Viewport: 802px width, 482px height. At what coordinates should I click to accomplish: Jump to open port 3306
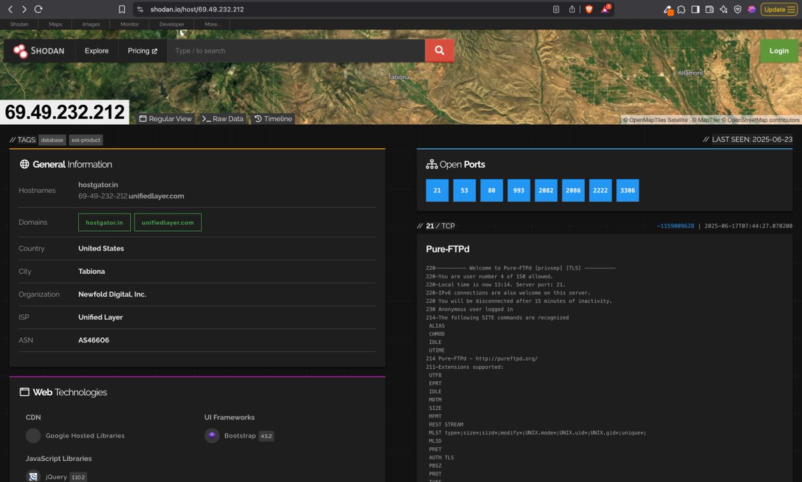click(x=628, y=190)
